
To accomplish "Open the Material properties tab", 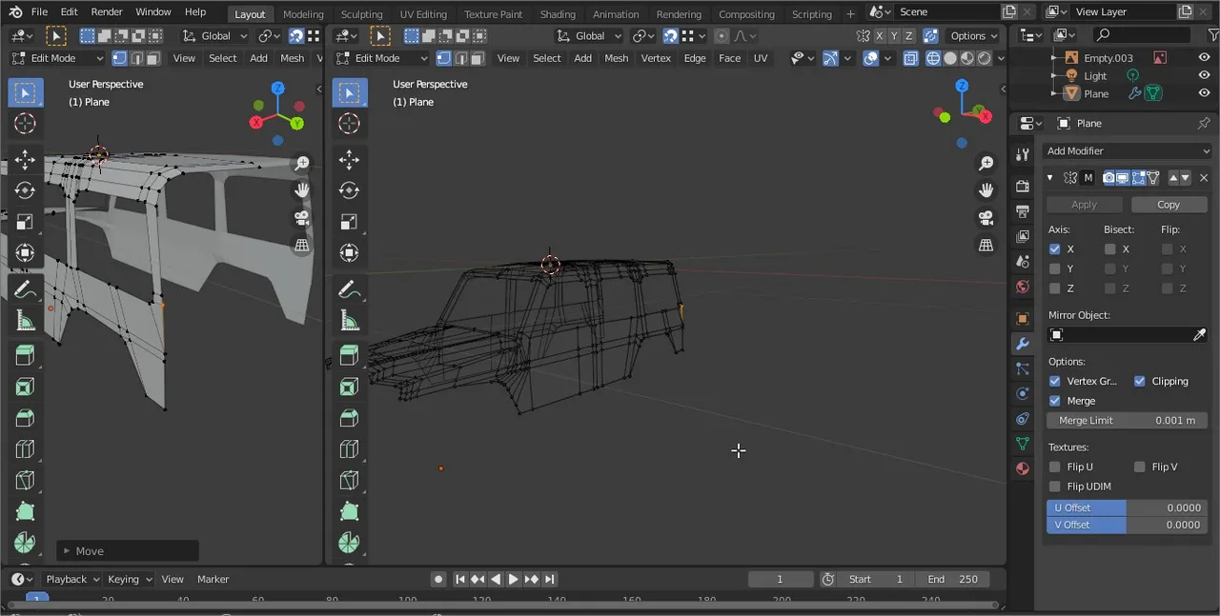I will coord(1023,468).
